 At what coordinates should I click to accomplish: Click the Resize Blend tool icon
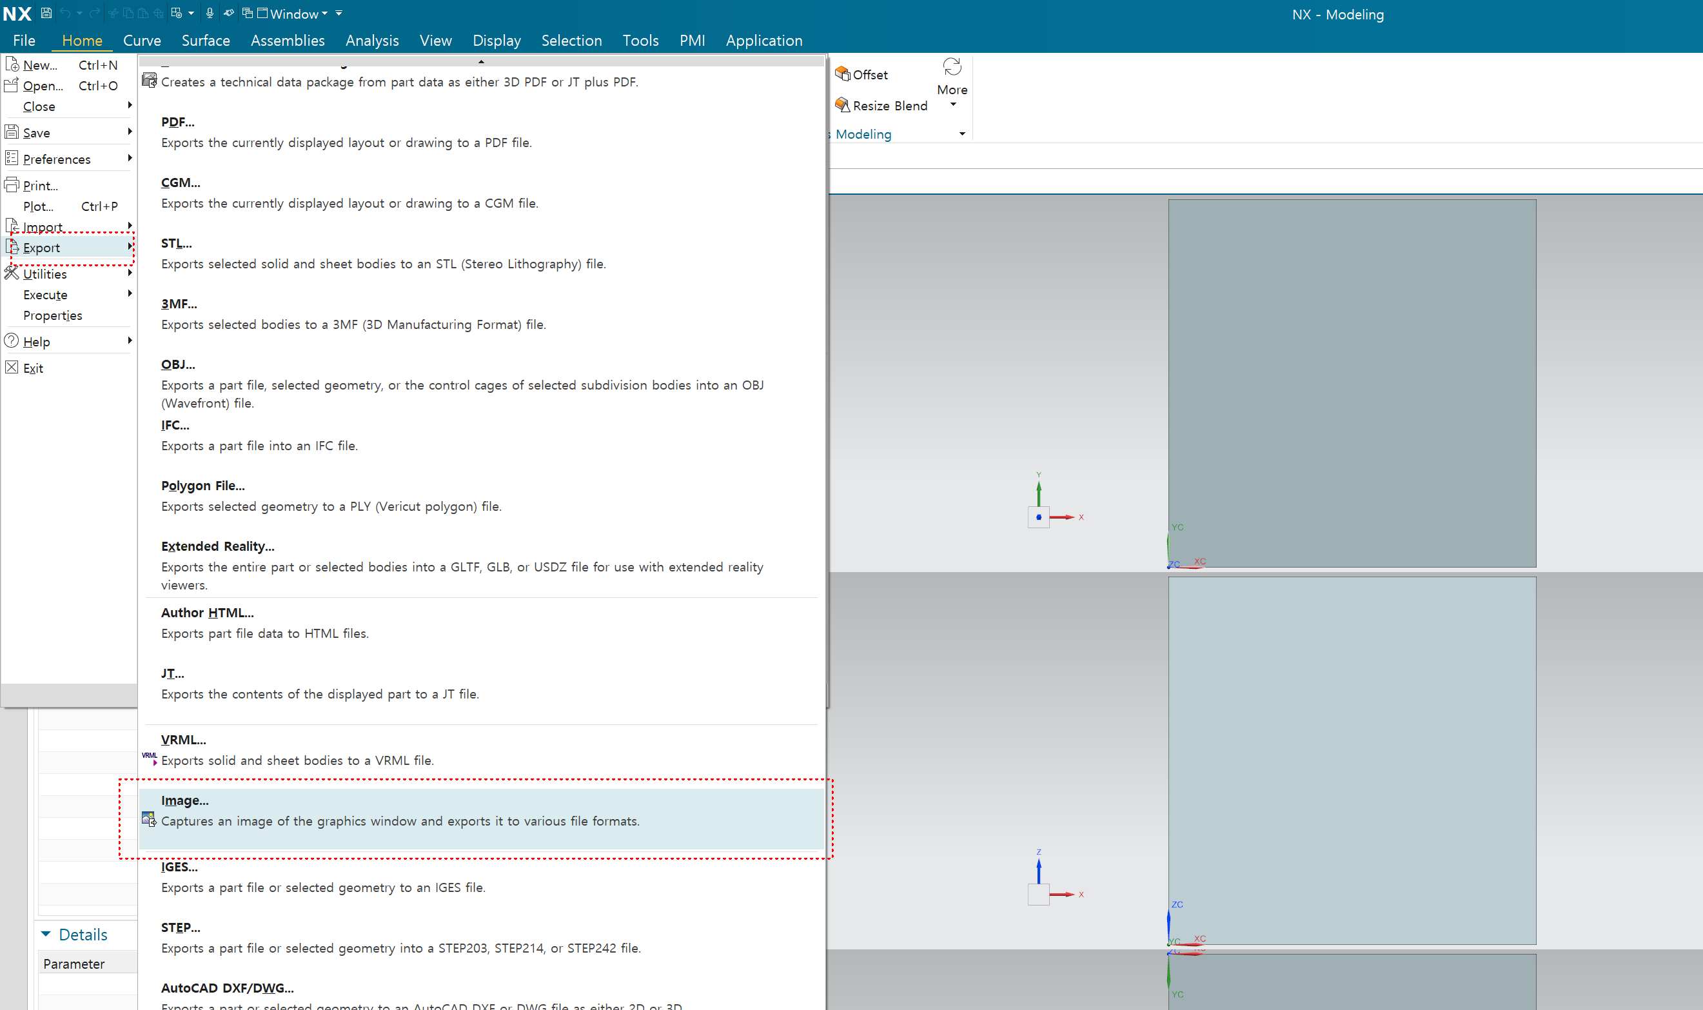click(x=842, y=105)
